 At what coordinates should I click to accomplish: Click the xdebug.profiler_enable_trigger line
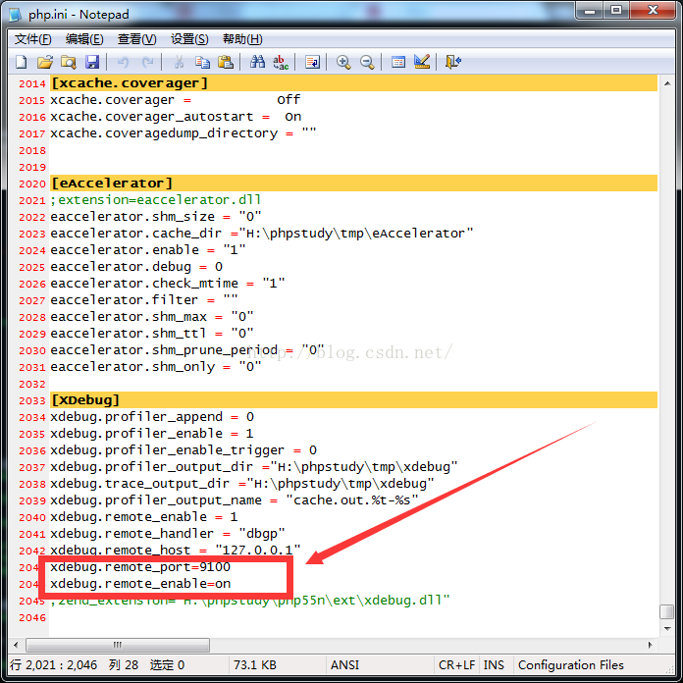tap(184, 450)
